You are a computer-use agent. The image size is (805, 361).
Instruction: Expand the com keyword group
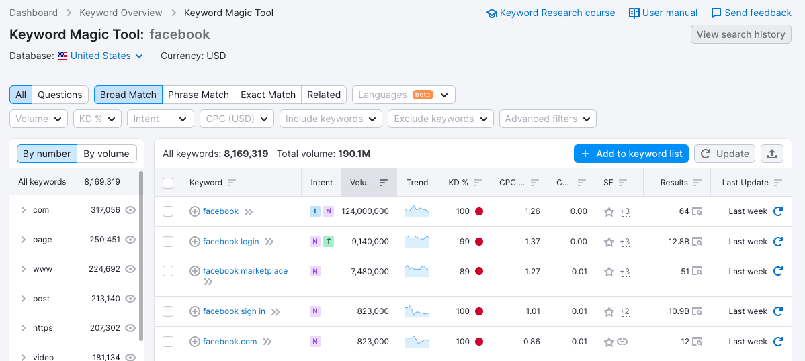pos(23,210)
